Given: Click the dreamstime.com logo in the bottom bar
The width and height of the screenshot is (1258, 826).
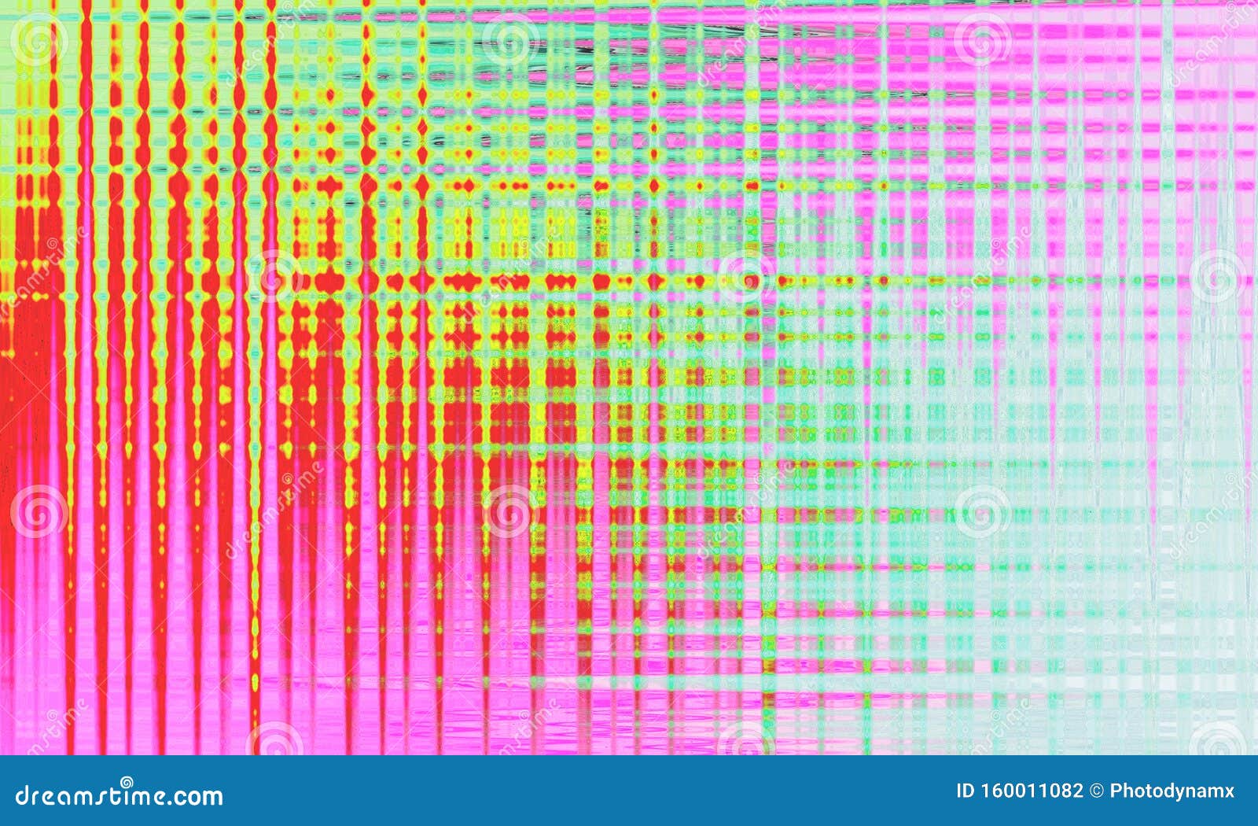Looking at the screenshot, I should [118, 796].
